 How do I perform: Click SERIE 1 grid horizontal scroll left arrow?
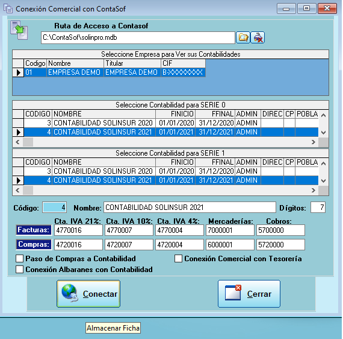[18, 191]
